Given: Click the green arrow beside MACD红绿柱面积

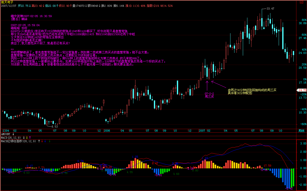Looking at the screenshot, I should [x=50, y=141].
